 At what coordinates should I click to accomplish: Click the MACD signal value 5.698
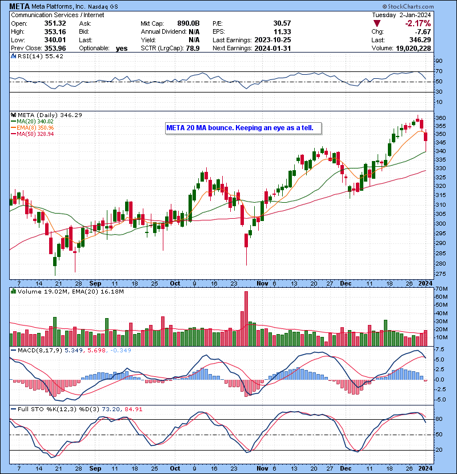pos(97,351)
